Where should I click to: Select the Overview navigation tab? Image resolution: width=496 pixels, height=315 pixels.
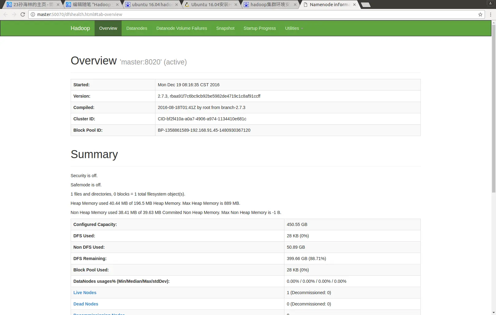tap(108, 28)
